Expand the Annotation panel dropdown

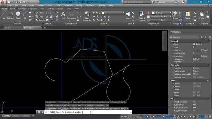[71, 24]
